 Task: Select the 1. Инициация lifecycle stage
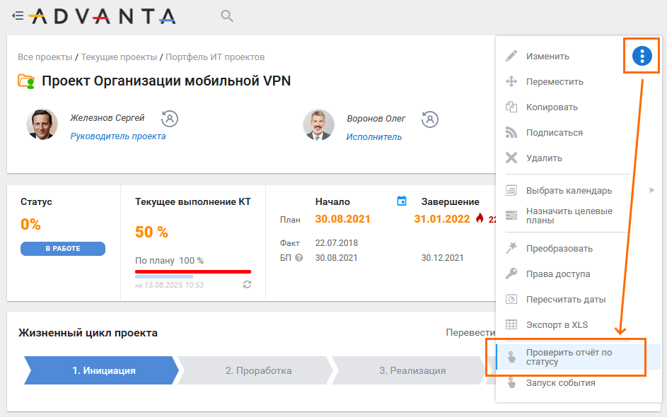pyautogui.click(x=102, y=370)
